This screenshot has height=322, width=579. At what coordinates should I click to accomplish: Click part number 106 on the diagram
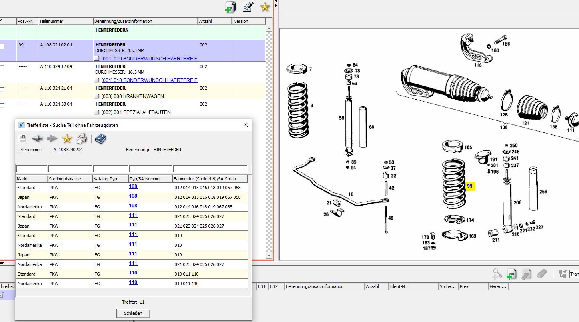(x=503, y=127)
